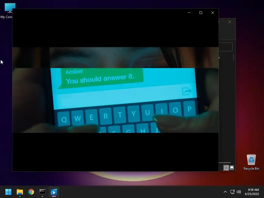Select the Movies & TV taskbar icon
Screen dimensions: 264x198
(x=54, y=192)
